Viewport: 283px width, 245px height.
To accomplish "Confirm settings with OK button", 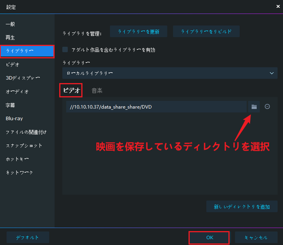I will 209,237.
